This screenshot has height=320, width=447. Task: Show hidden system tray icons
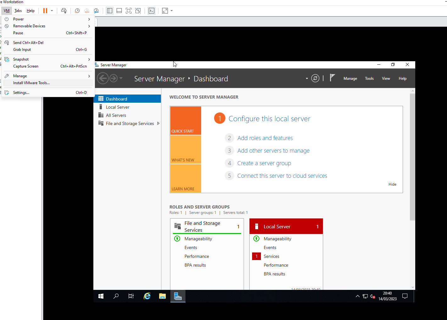click(x=357, y=296)
